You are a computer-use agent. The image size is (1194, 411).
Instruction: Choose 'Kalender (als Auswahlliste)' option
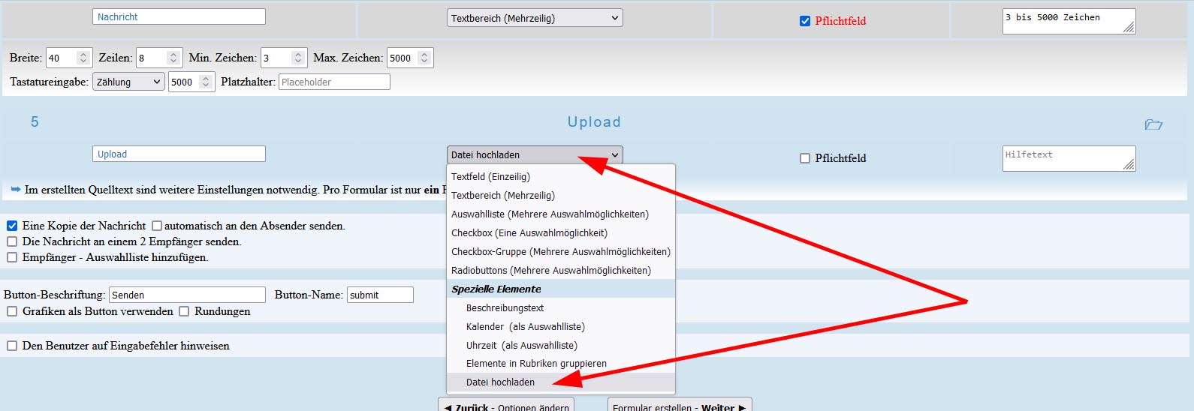pos(525,327)
